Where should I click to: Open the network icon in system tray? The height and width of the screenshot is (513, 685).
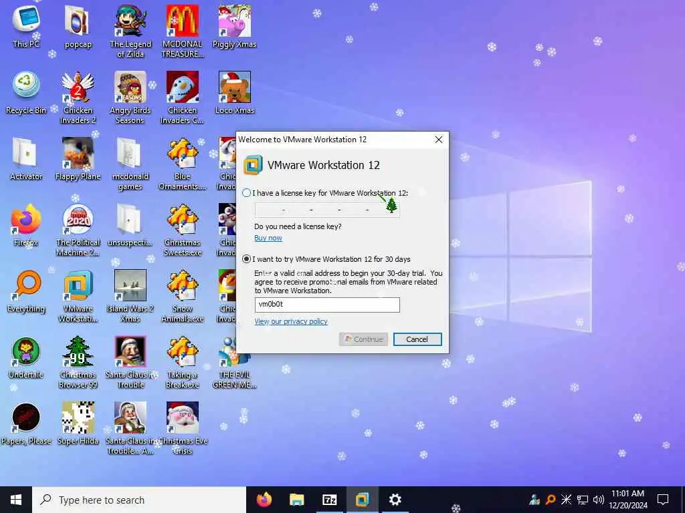(x=583, y=500)
